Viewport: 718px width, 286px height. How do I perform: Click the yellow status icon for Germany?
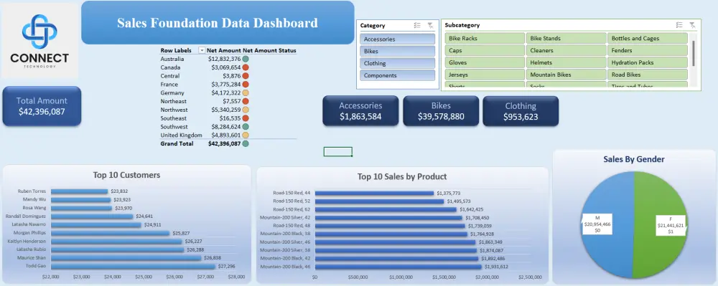(x=246, y=92)
